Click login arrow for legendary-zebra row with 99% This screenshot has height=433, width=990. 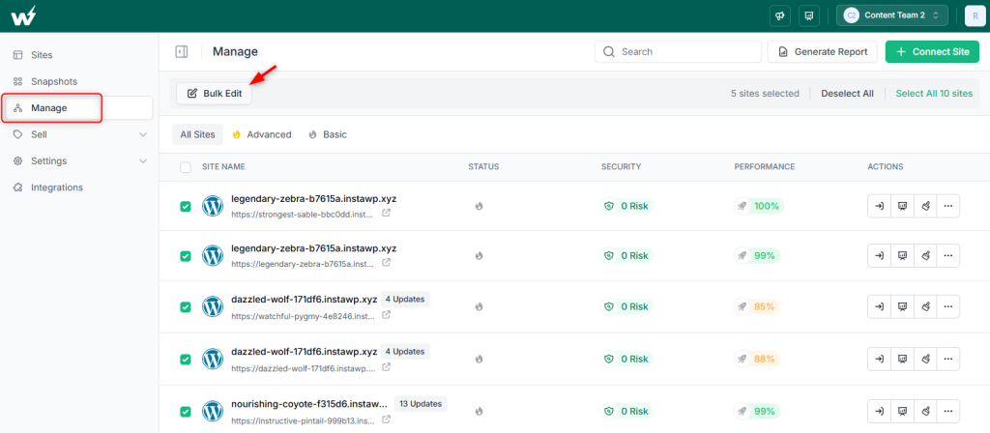click(x=879, y=255)
